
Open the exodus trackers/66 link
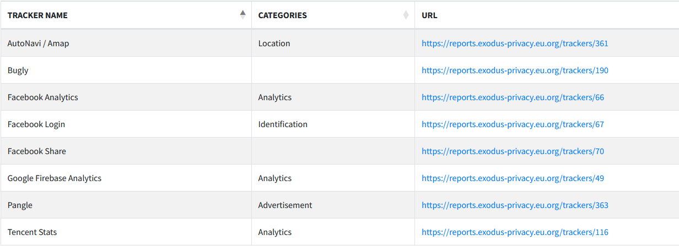coord(513,97)
